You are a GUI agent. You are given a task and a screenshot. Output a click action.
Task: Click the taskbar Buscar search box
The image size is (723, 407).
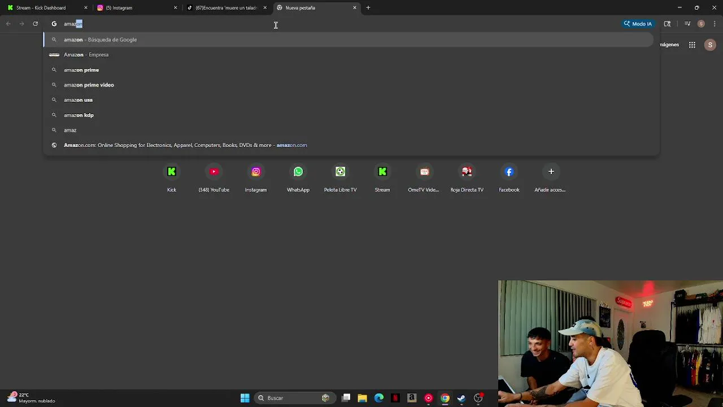click(295, 398)
